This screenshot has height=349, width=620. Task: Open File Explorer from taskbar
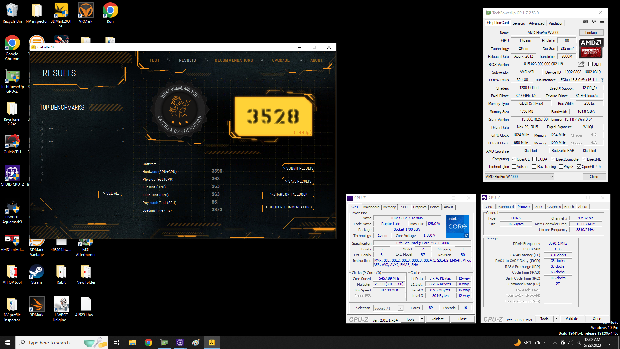tap(132, 343)
